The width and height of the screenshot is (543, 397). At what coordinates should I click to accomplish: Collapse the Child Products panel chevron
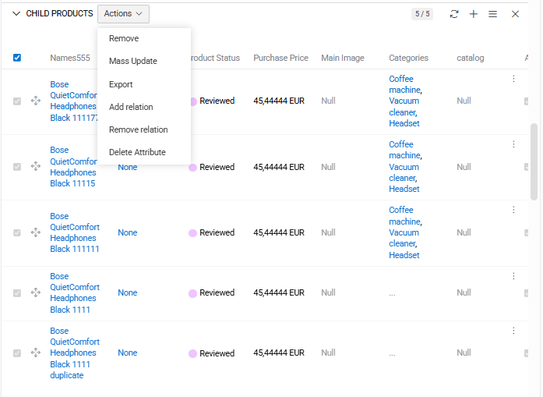(16, 14)
